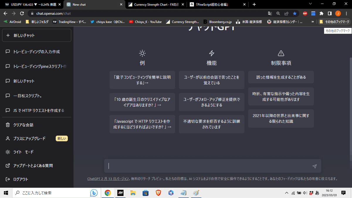Screen dimensions: 352x198
Task: Focus the chat message input field
Action: (x=213, y=166)
